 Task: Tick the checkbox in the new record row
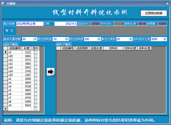35,109
